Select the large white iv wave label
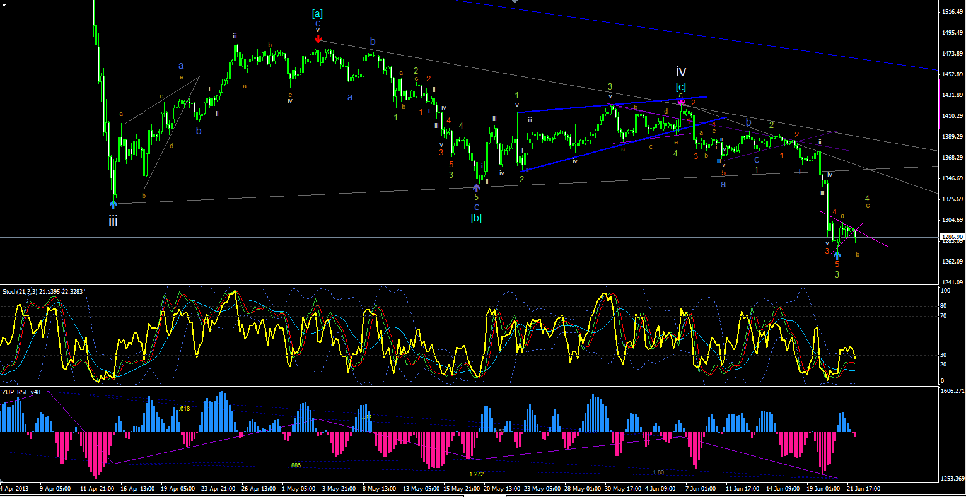966x497 pixels. tap(681, 72)
